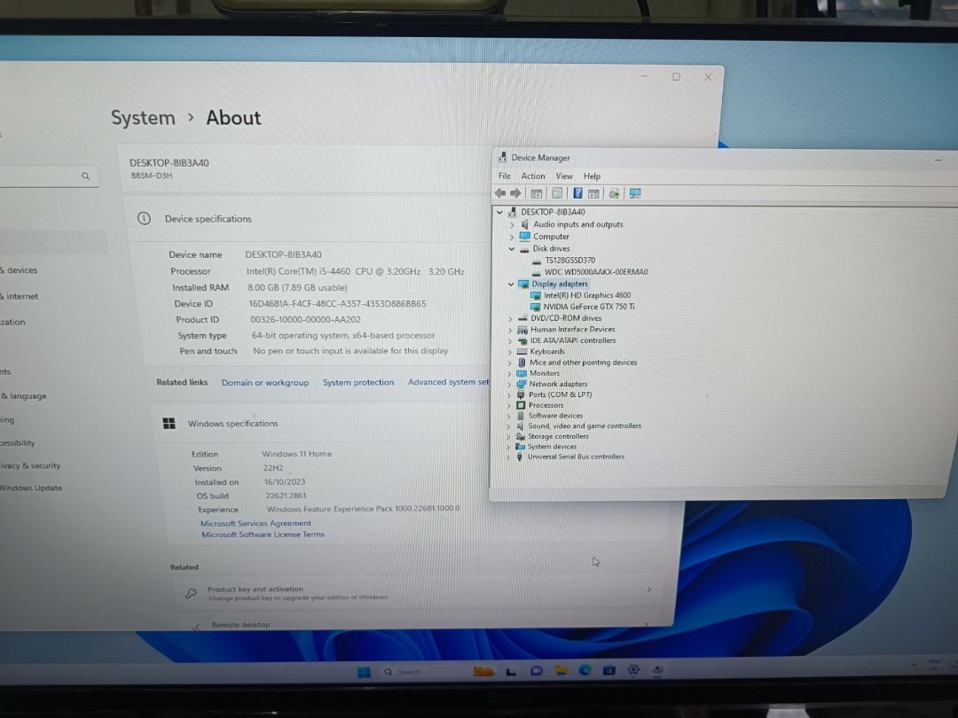This screenshot has height=718, width=958.
Task: Click the Properties toolbar icon in Device Manager
Action: click(x=557, y=193)
